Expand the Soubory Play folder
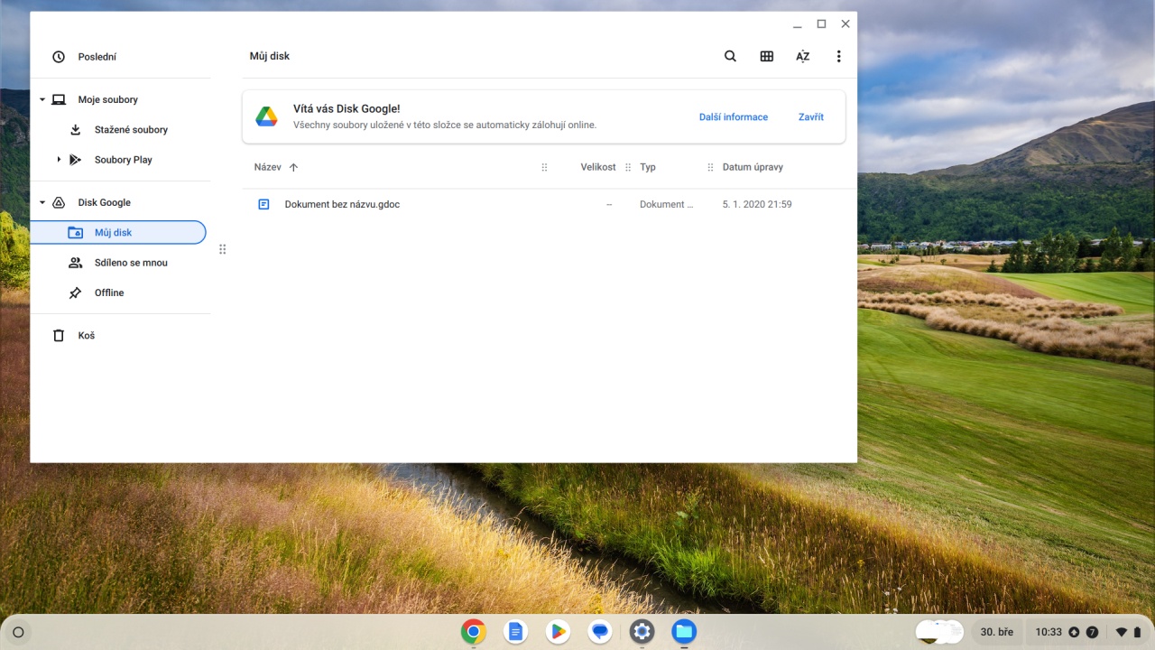This screenshot has height=650, width=1155. [x=59, y=160]
